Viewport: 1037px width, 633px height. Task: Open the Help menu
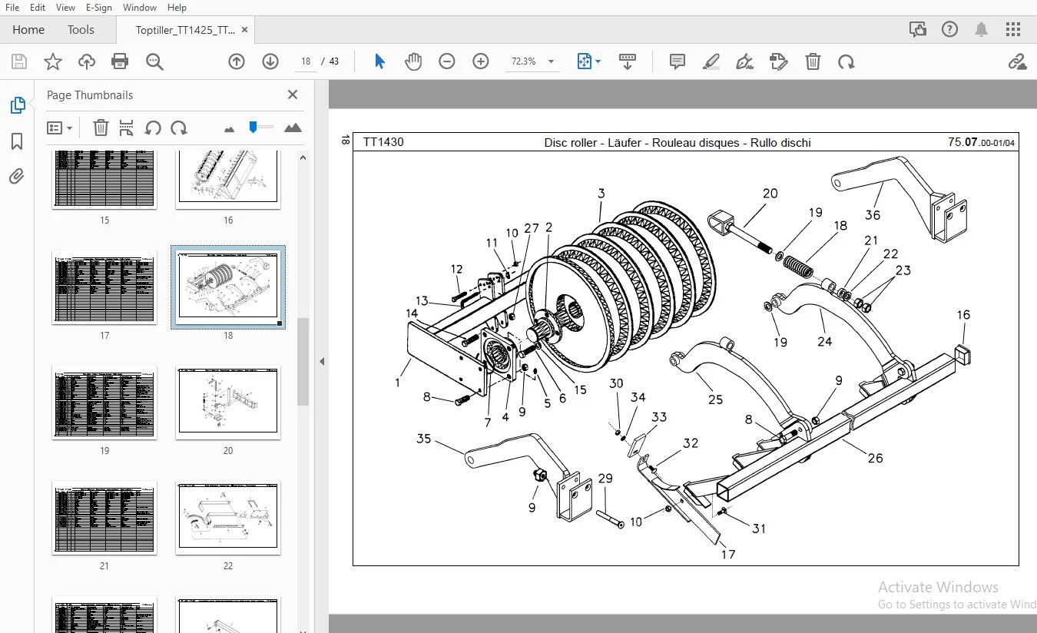pos(177,8)
